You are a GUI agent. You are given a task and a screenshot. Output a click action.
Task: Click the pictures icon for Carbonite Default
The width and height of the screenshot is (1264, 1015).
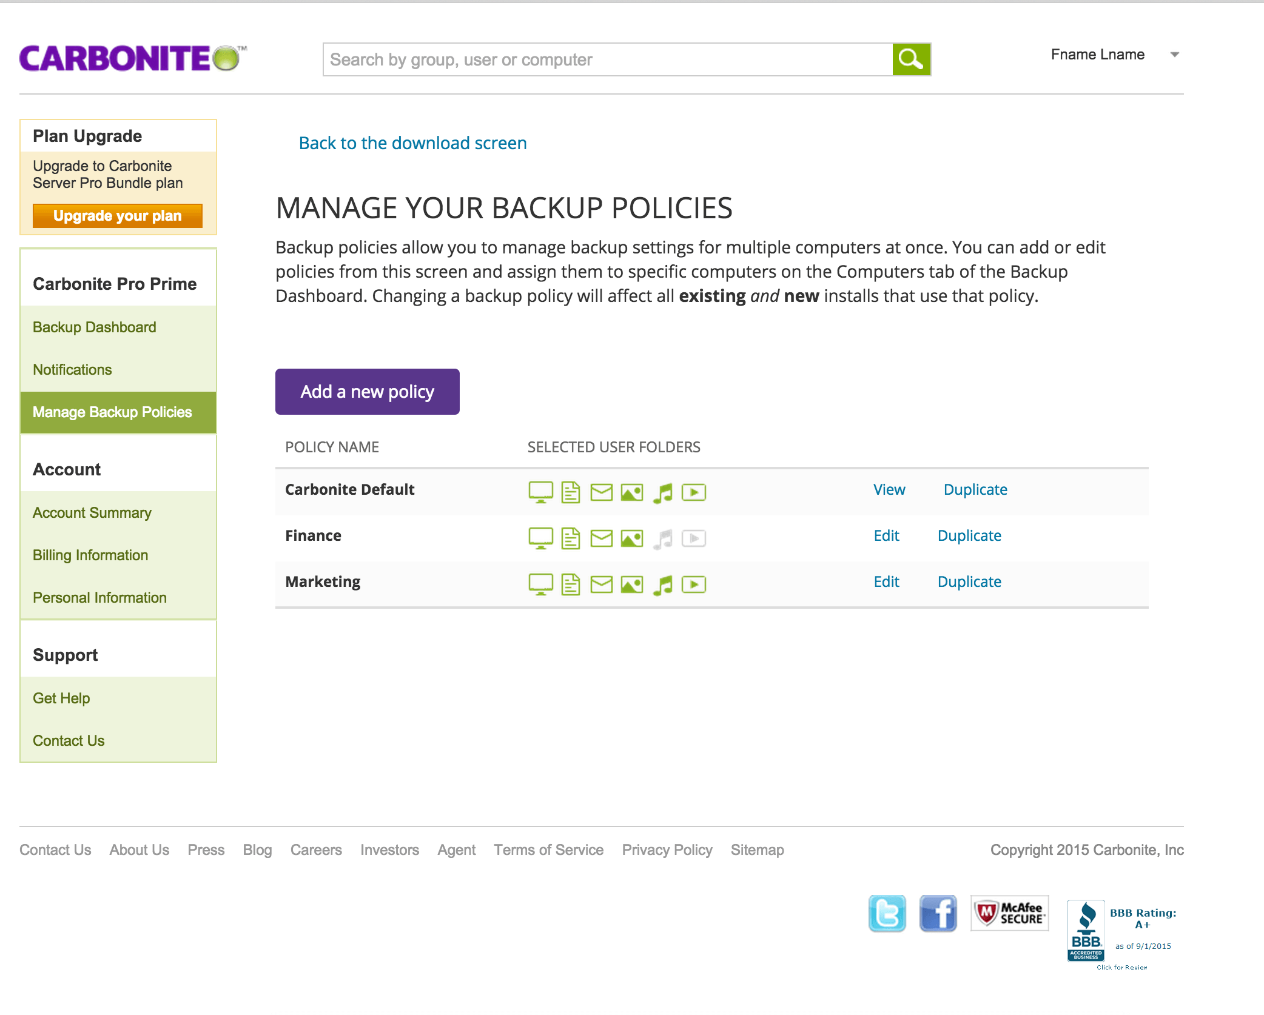[631, 492]
